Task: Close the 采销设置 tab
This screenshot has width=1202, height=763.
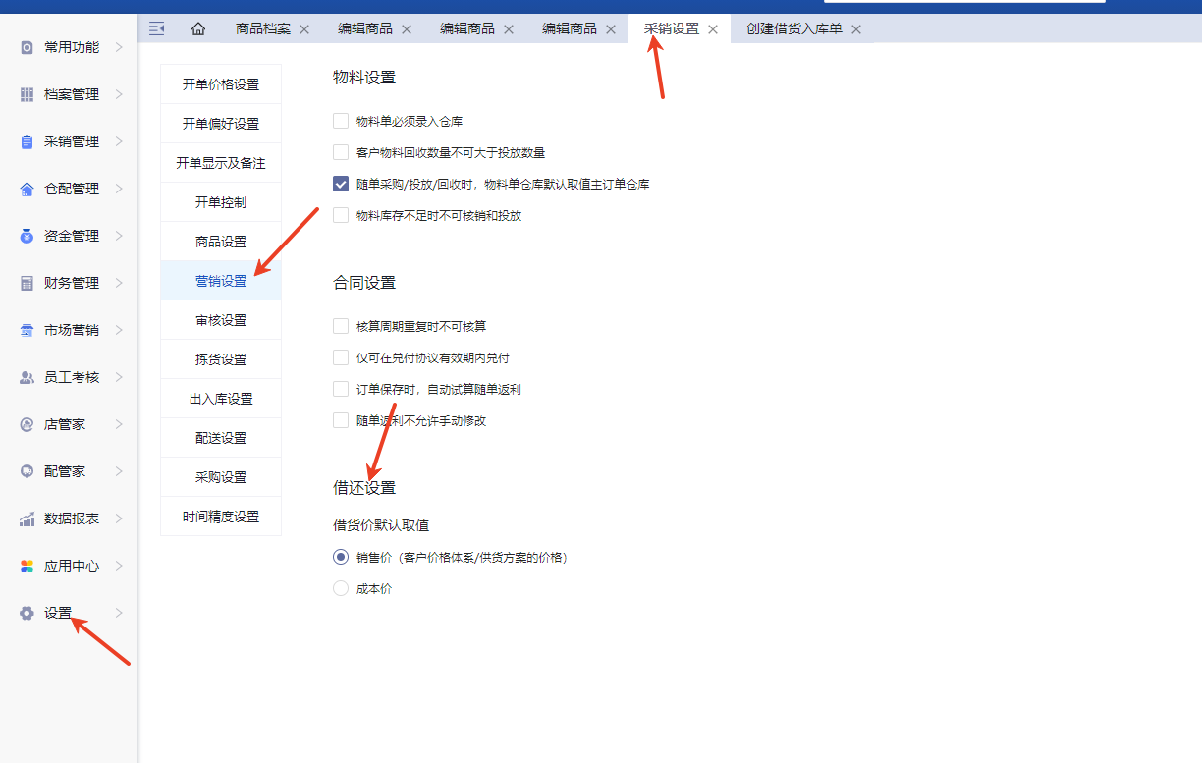Action: (713, 29)
